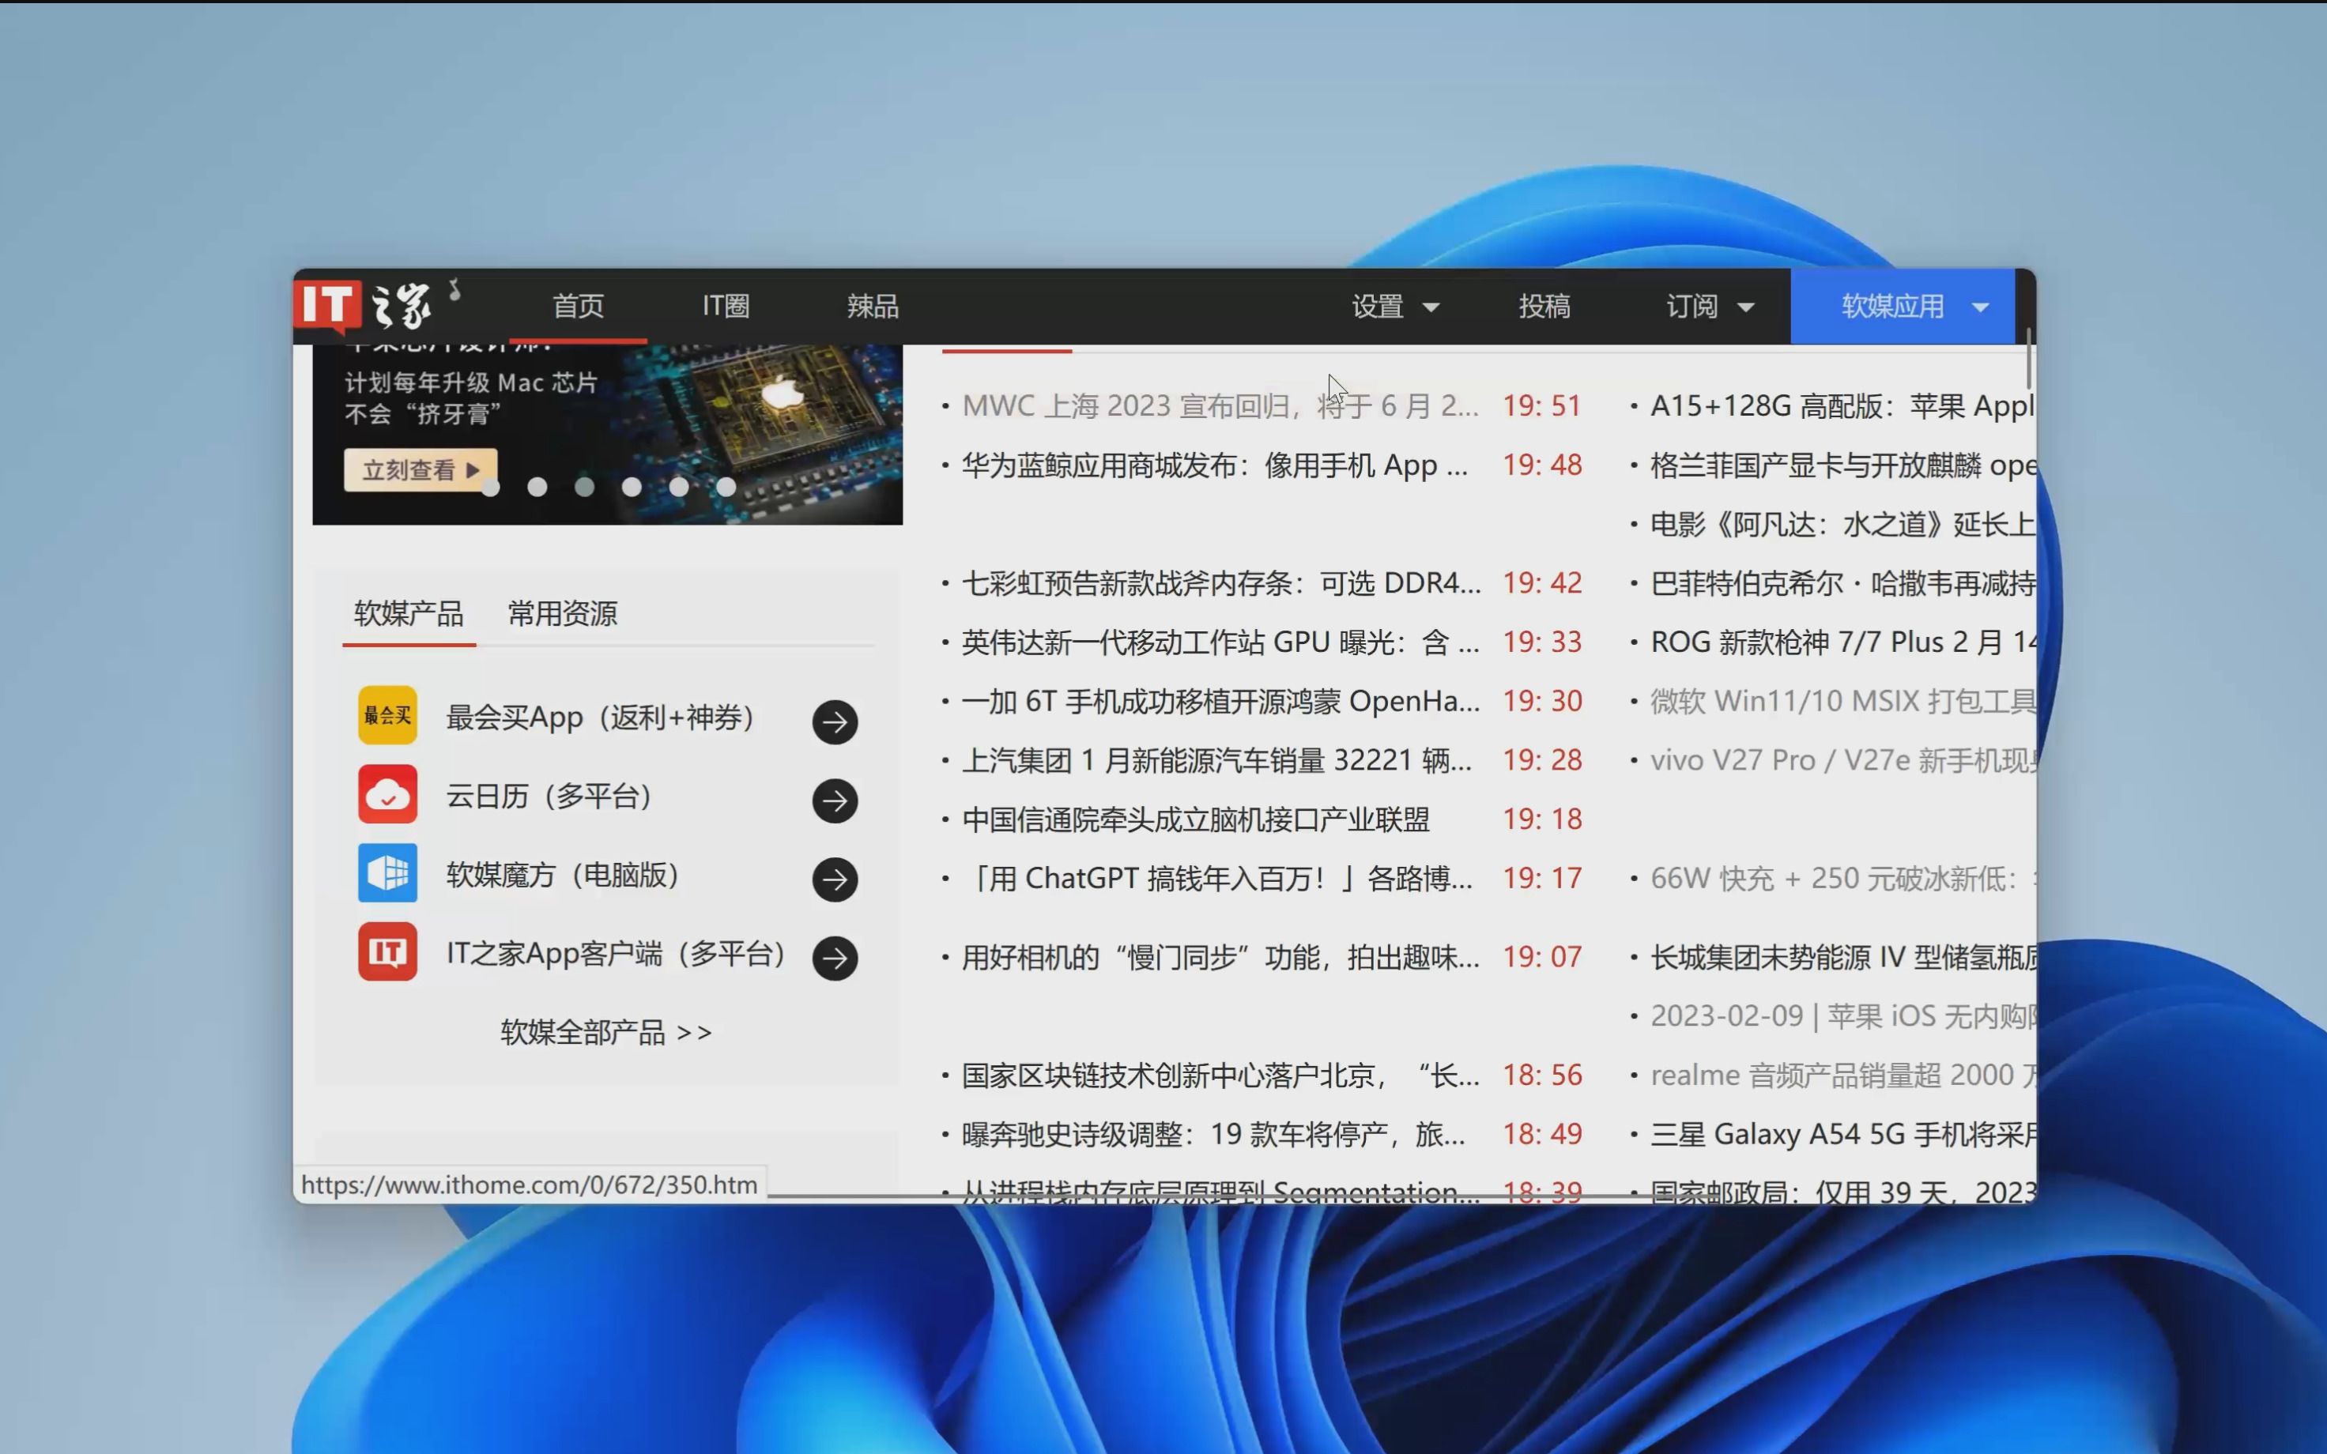The width and height of the screenshot is (2327, 1454).
Task: Open the MWC 上海 2023 news article
Action: pyautogui.click(x=1216, y=406)
